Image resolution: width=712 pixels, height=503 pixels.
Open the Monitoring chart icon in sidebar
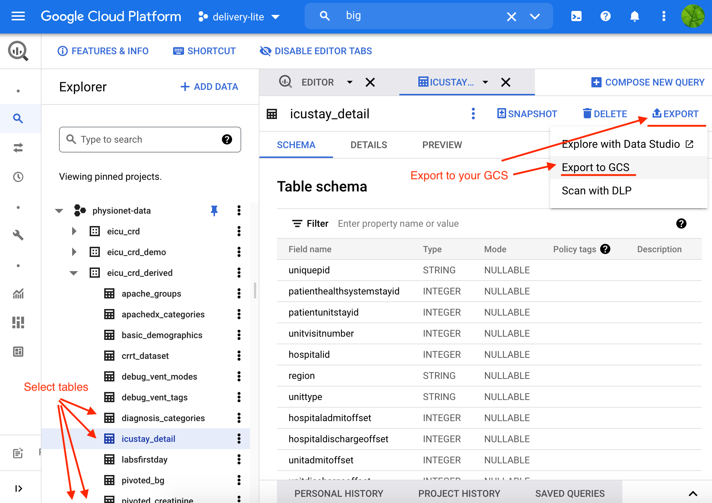[18, 293]
